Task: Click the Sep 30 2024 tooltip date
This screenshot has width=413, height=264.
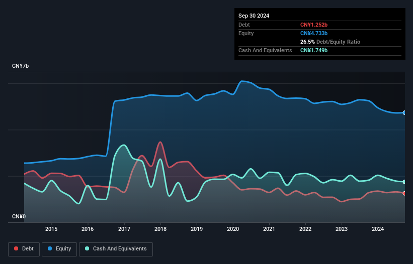Action: pos(254,16)
